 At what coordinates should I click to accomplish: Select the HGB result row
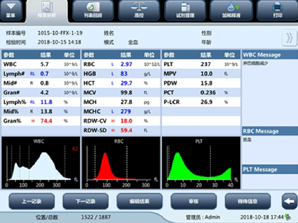(x=121, y=74)
